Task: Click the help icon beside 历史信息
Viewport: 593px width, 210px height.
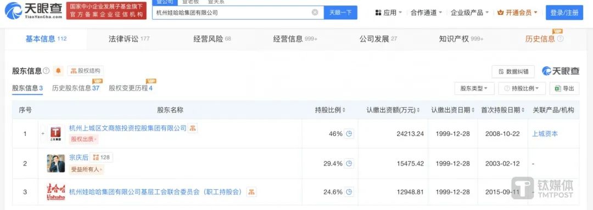Action: pos(561,38)
